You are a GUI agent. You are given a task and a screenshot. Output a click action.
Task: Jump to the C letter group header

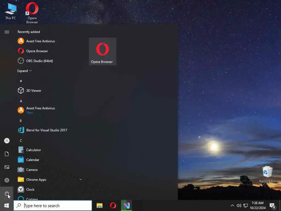(21, 140)
